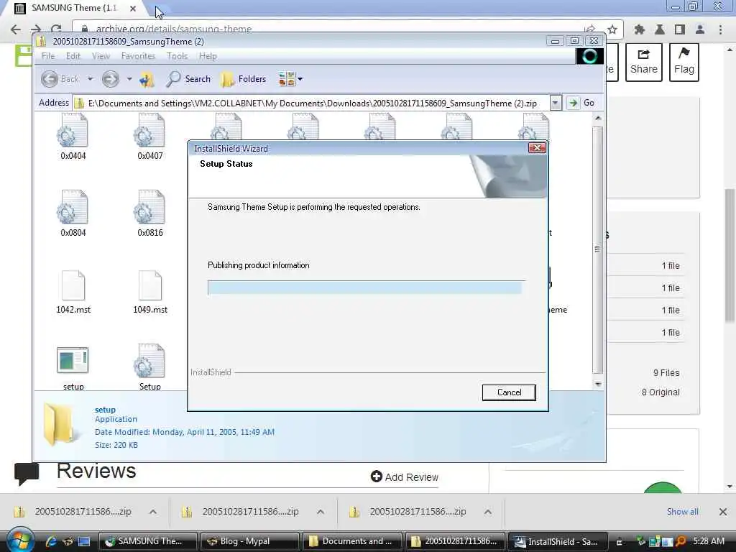The image size is (736, 552).
Task: Select the 1042.mst file
Action: pyautogui.click(x=73, y=292)
